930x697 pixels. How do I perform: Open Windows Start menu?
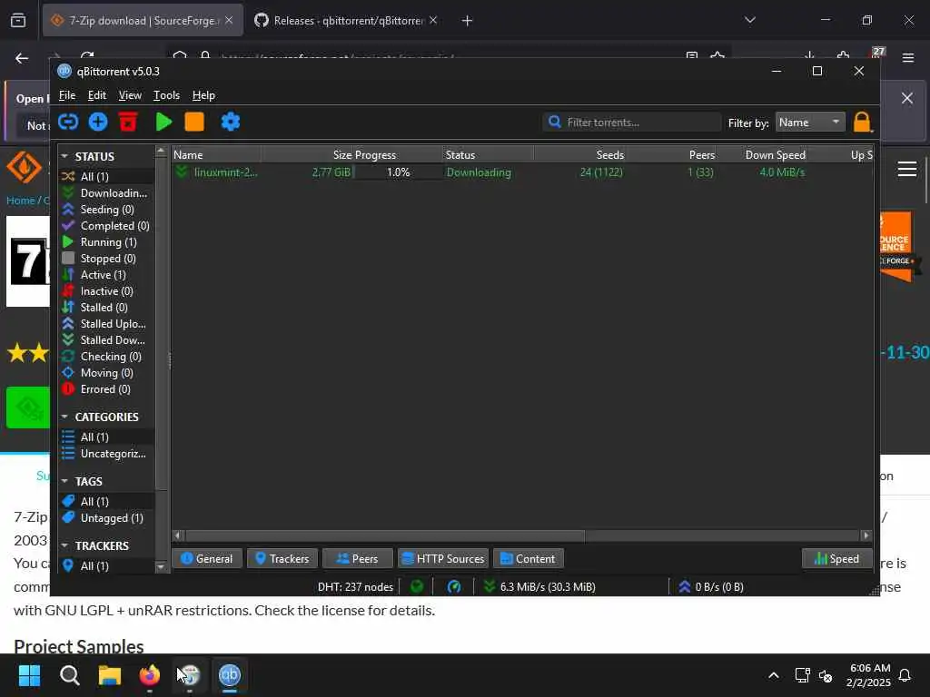30,675
